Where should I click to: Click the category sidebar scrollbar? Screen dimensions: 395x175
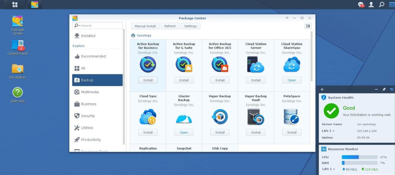click(124, 86)
